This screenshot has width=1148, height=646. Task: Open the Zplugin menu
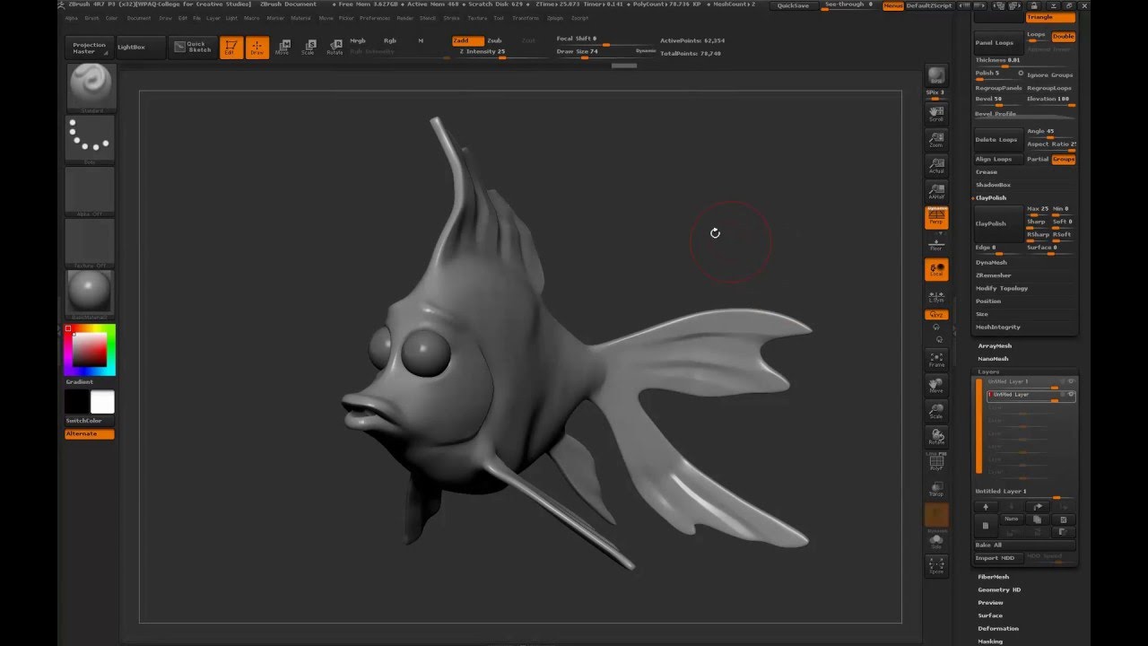coord(555,18)
